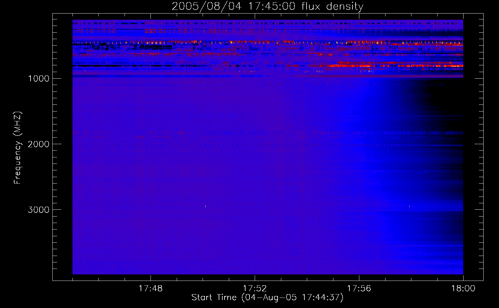
Task: Select the 'Frequency (MHZ)' y-axis label
Action: click(x=18, y=148)
